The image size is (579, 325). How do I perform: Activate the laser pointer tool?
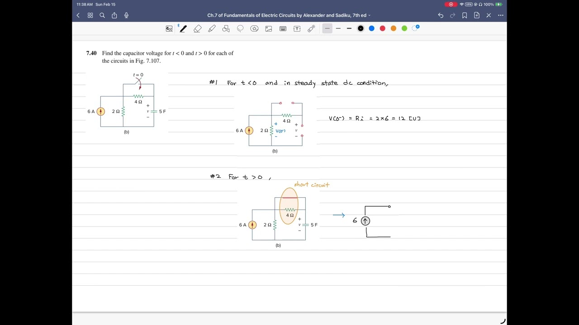coord(311,28)
